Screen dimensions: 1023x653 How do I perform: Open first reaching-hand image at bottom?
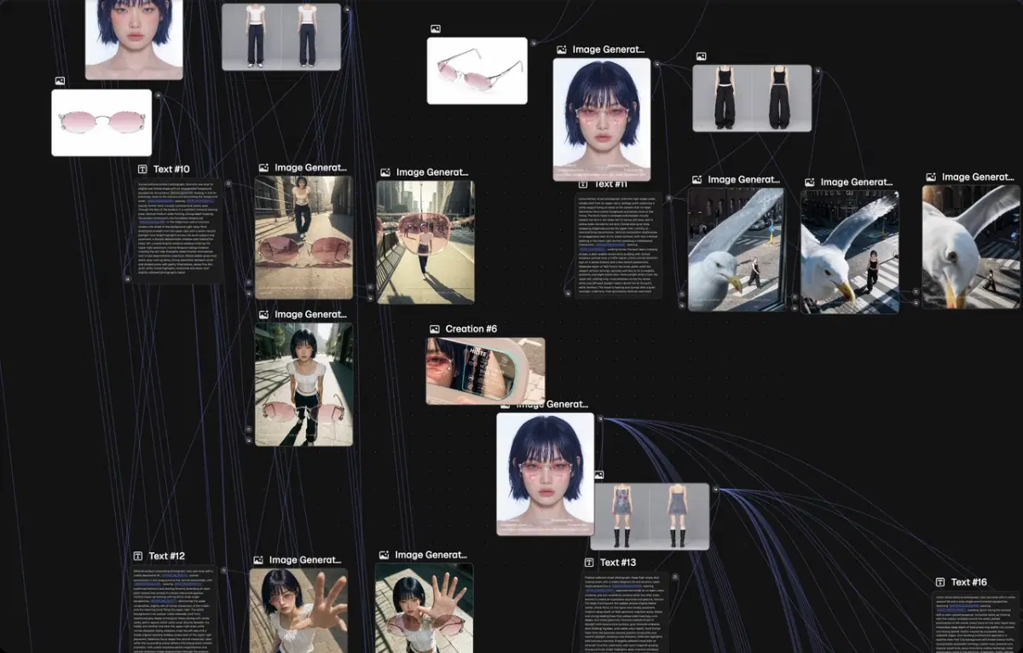tap(298, 611)
